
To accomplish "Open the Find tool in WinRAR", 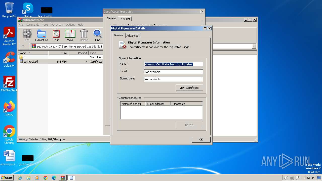I will click(98, 35).
